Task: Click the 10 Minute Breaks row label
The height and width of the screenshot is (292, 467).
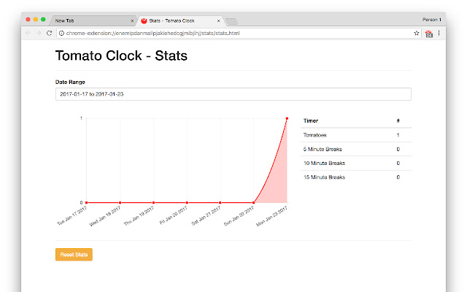Action: point(324,163)
